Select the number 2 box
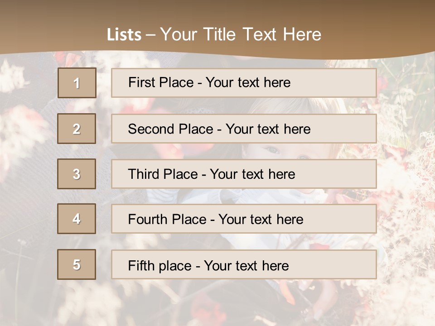The width and height of the screenshot is (435, 326). pos(77,129)
